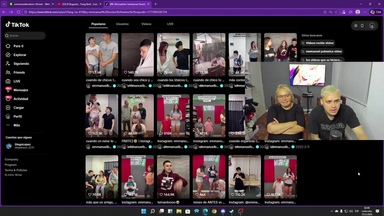The image size is (384, 216).
Task: Open the Discord taskbar icon
Action: click(223, 211)
